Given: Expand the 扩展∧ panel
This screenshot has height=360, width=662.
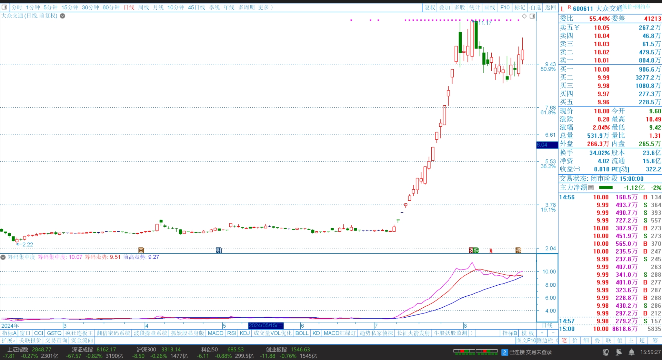Looking at the screenshot, I should click(9, 340).
